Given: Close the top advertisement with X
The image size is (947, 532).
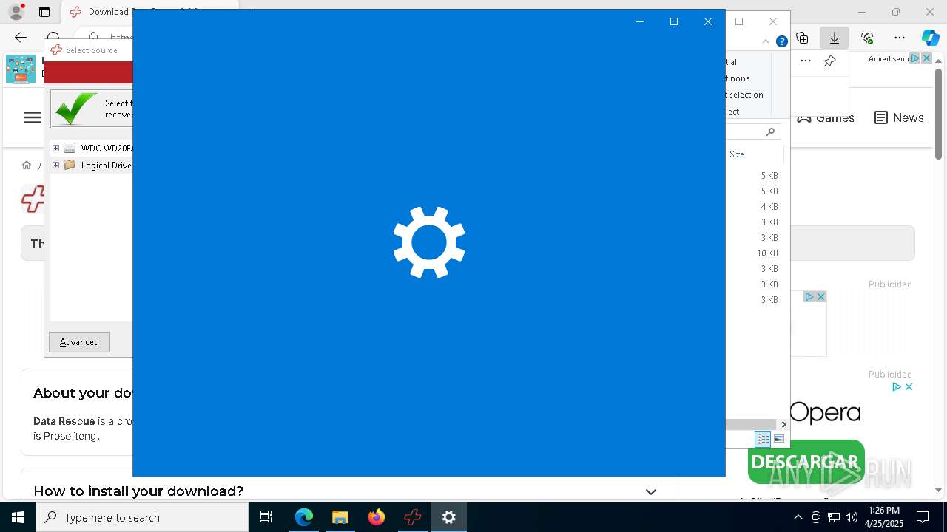Looking at the screenshot, I should (926, 58).
